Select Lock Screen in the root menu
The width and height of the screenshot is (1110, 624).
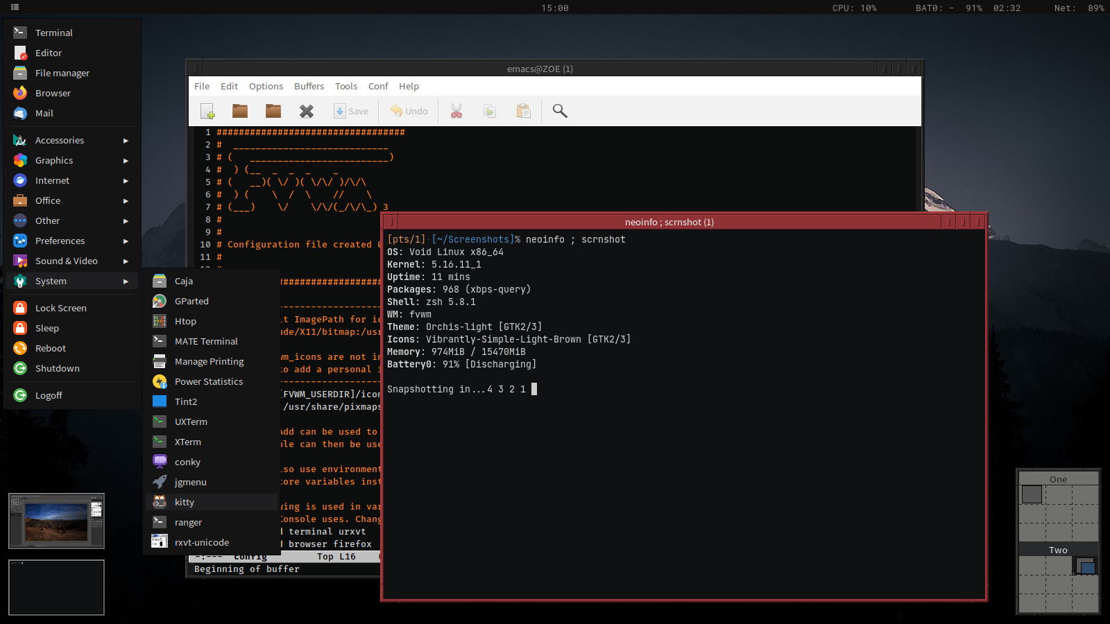point(60,308)
